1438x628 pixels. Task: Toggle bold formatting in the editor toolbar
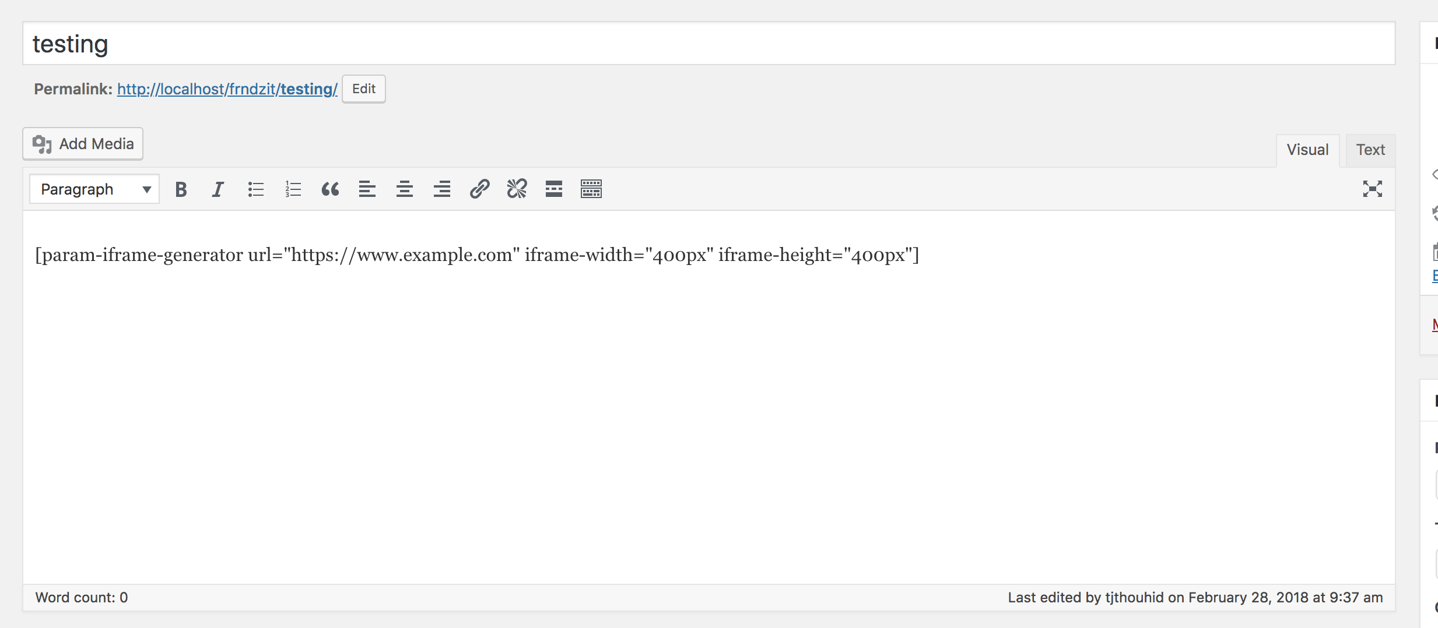(181, 189)
